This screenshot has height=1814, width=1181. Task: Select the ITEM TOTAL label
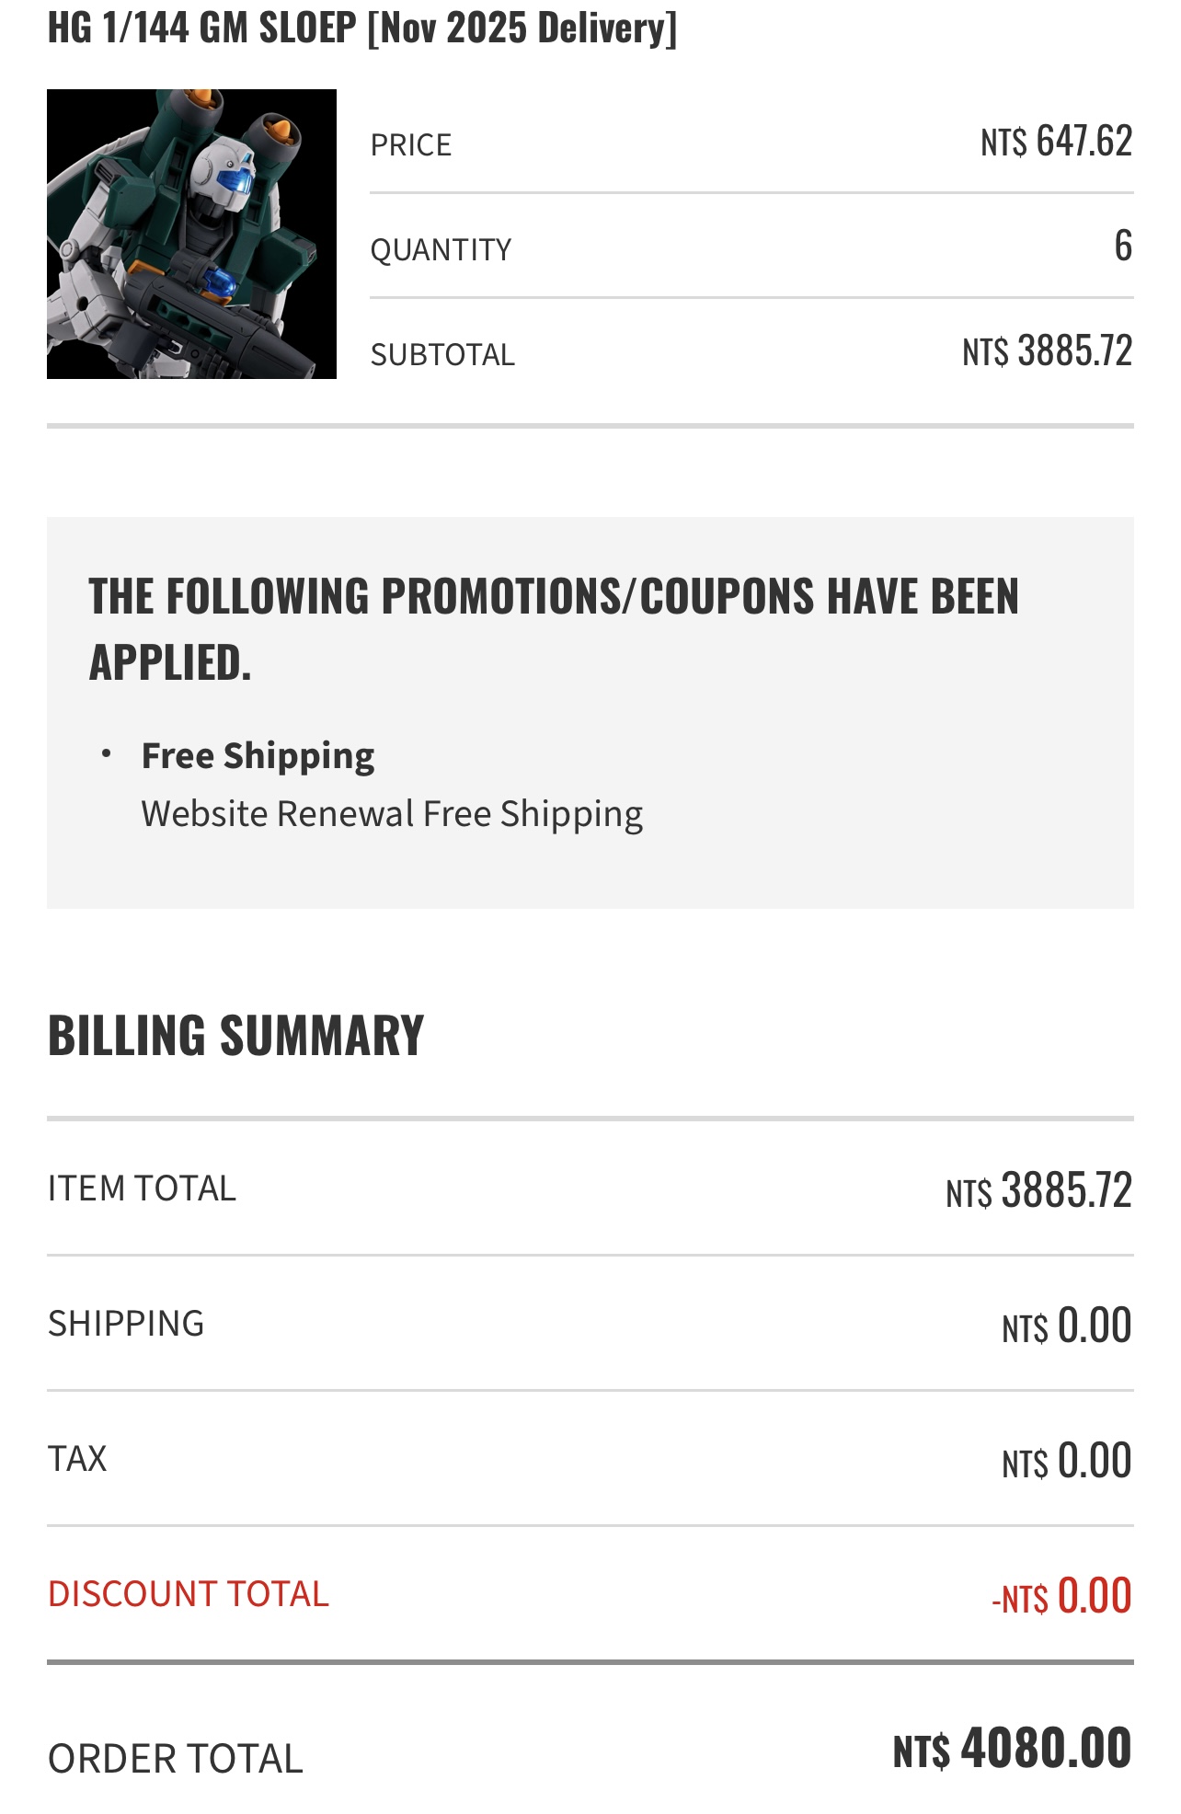tap(142, 1188)
